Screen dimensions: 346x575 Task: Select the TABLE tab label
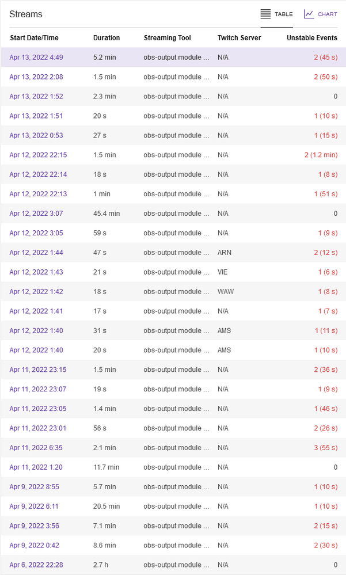(x=283, y=14)
